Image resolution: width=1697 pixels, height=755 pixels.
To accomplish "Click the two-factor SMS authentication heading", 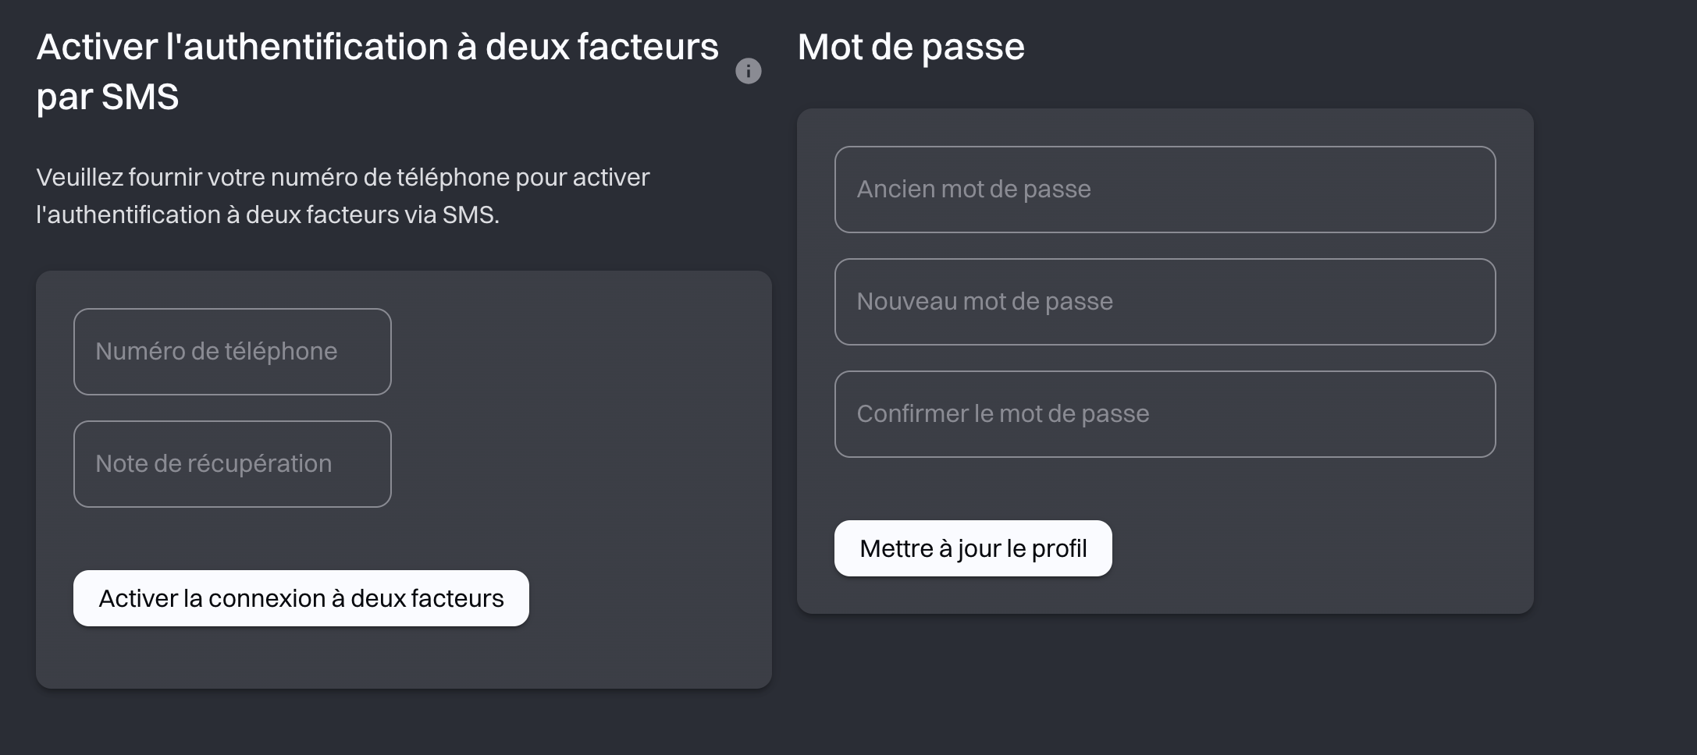I will pyautogui.click(x=377, y=47).
